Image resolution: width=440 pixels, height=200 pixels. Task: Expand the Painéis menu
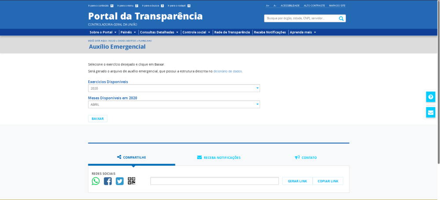[x=128, y=32]
